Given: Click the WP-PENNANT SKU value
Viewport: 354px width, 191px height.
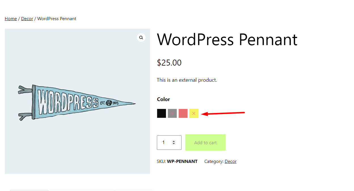Looking at the screenshot, I should click(x=182, y=161).
